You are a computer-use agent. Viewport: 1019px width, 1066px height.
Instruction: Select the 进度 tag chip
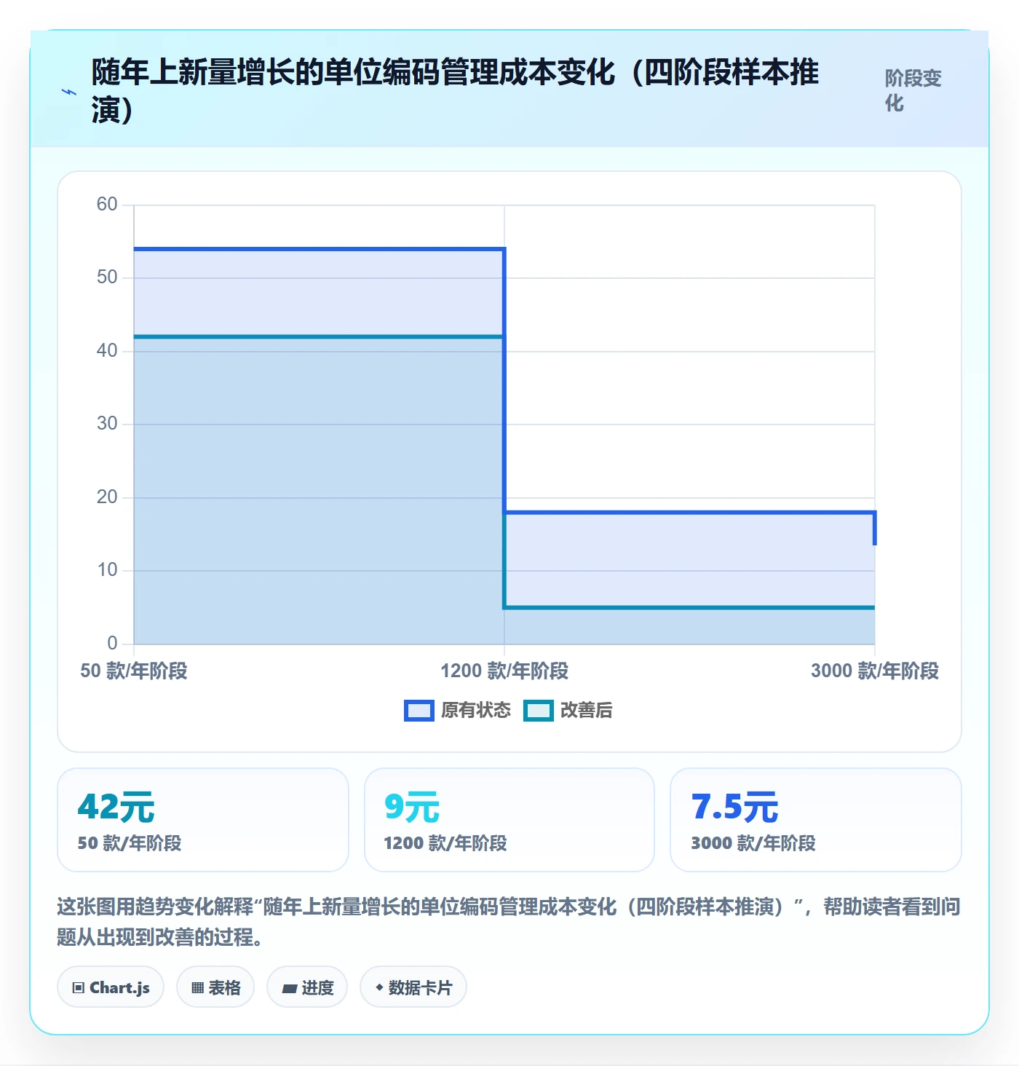307,987
